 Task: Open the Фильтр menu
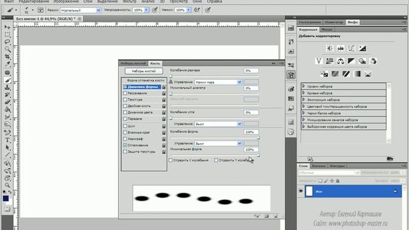click(x=130, y=1)
